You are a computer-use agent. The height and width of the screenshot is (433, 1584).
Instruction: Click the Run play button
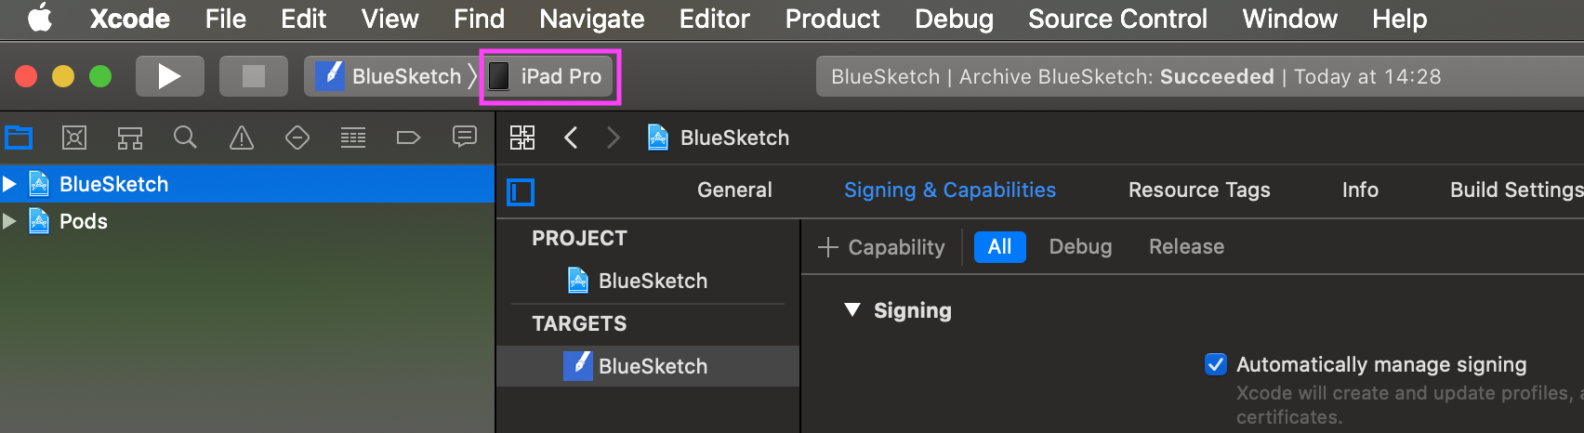tap(169, 76)
